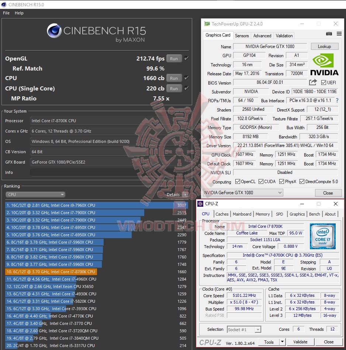Toggle the DirectCompute 5.0 checkbox
346x350 pixels.
[302, 182]
